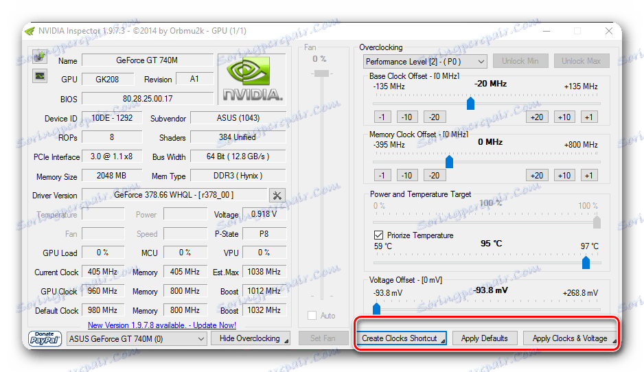Click the Driver Version GeForce 378.66 WHQL field
644x372 pixels.
click(x=174, y=195)
